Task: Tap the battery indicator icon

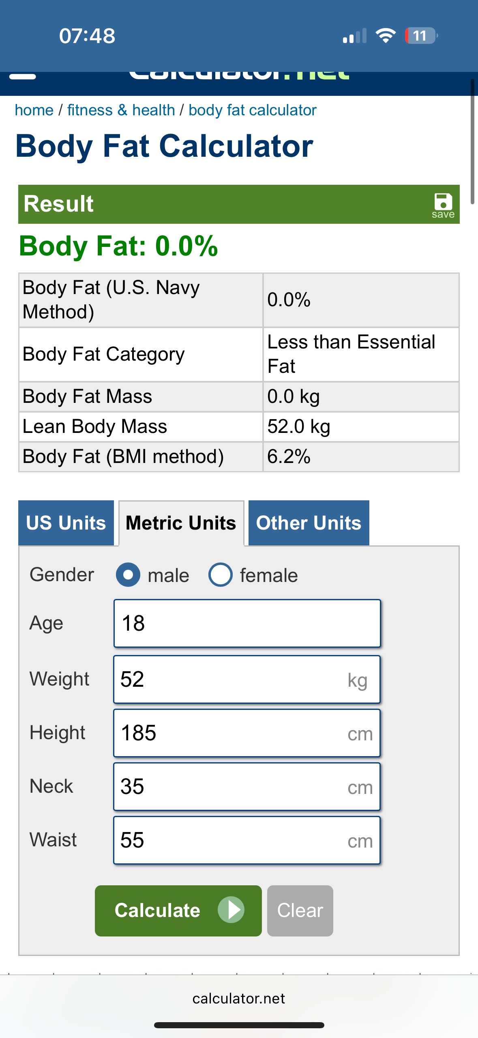Action: click(x=421, y=36)
